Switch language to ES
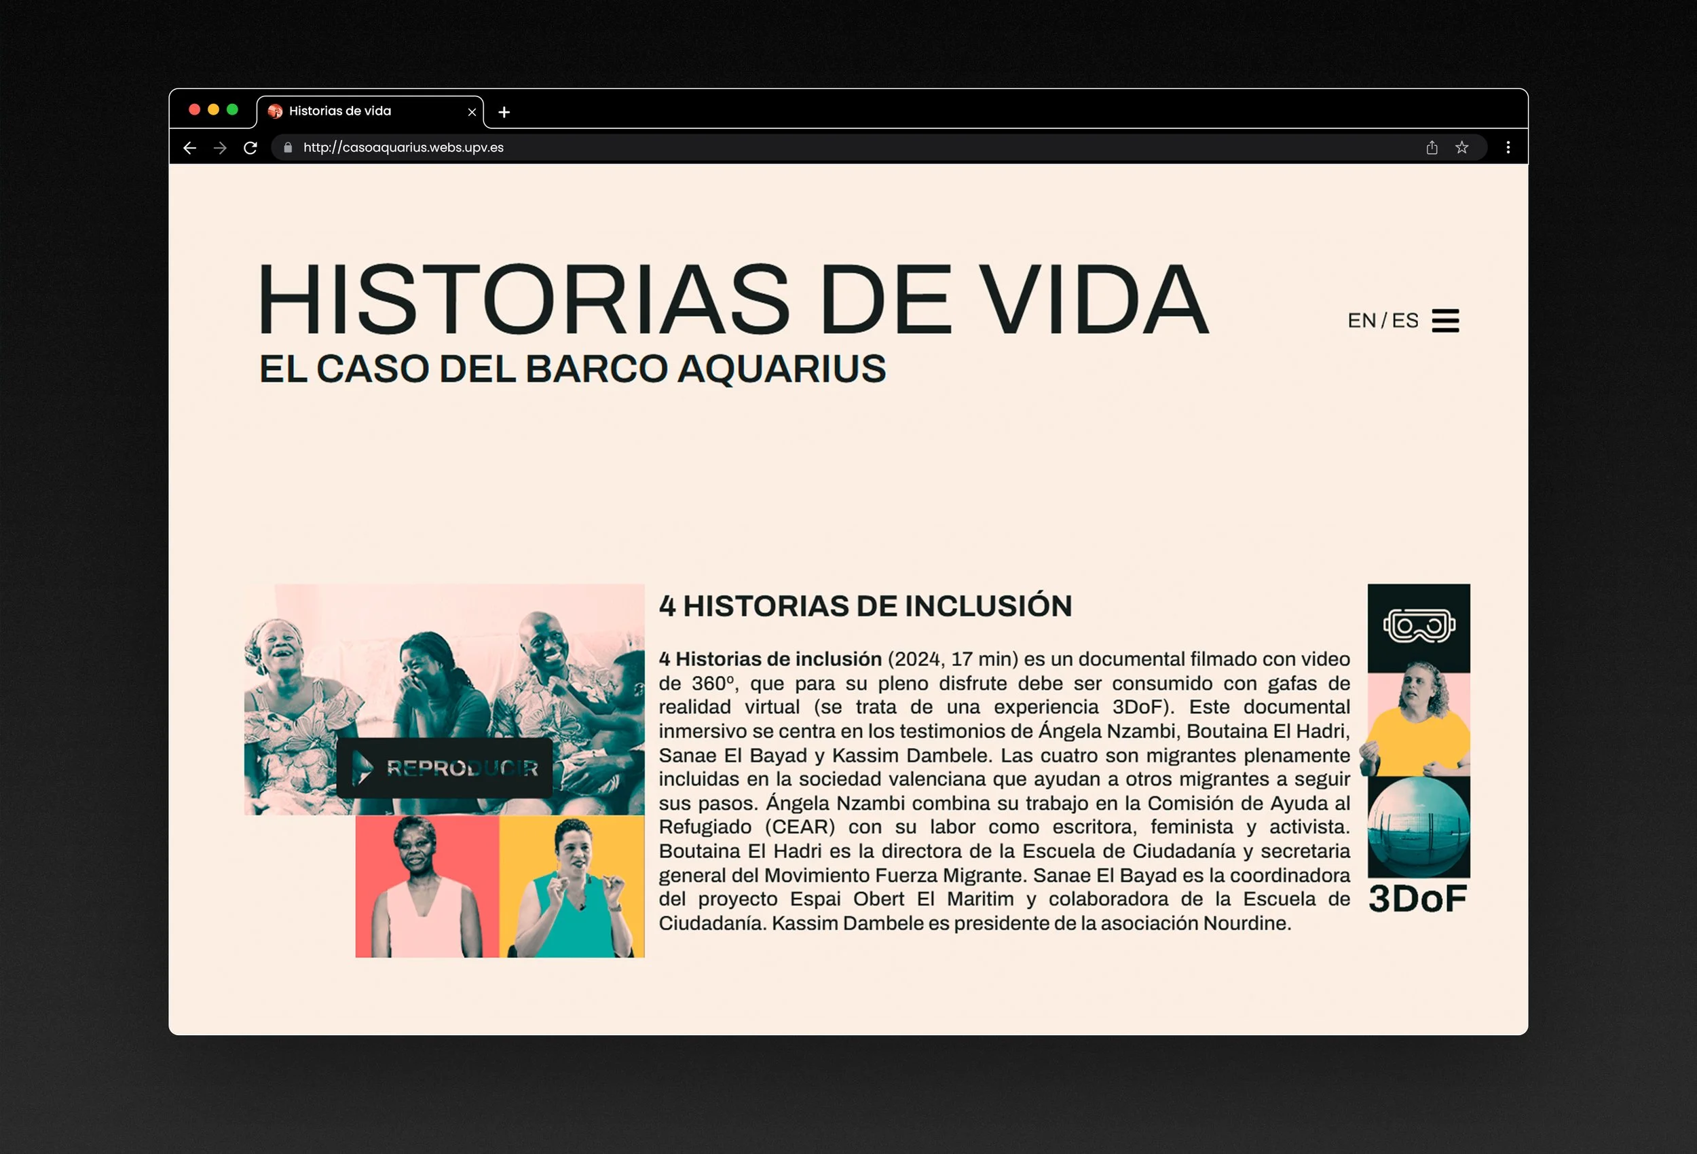Screen dimensions: 1697x1154 tap(1404, 320)
